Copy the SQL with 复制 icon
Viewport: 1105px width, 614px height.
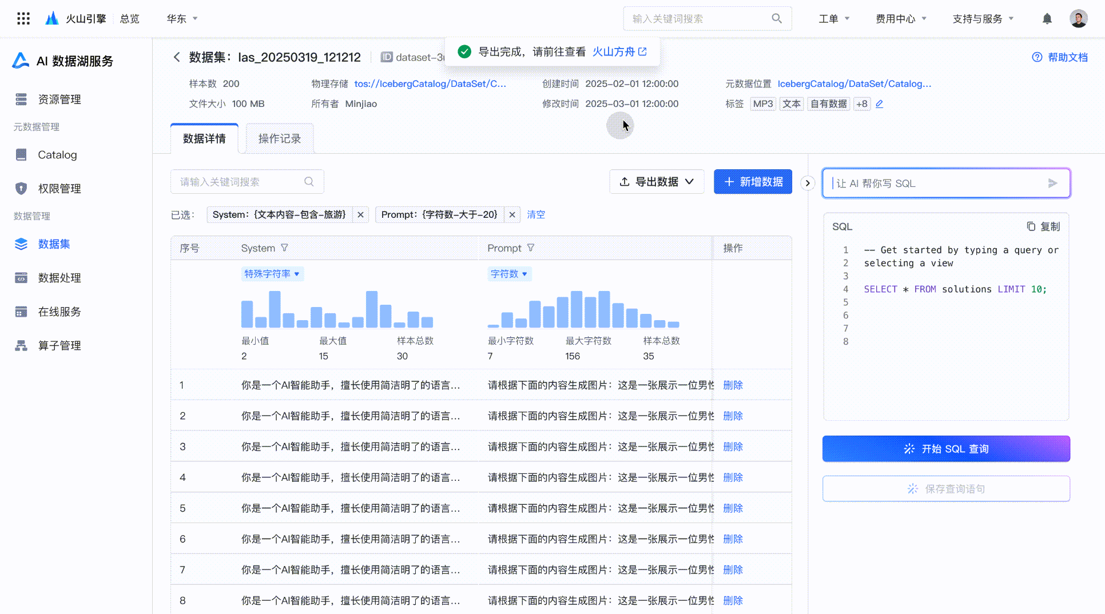click(1043, 227)
